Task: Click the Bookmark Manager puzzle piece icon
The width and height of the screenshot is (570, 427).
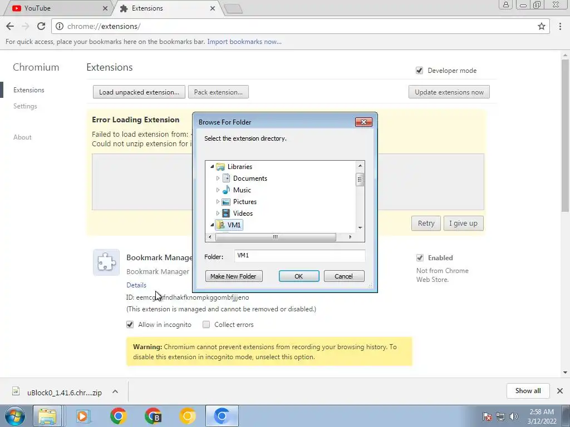Action: [x=106, y=262]
